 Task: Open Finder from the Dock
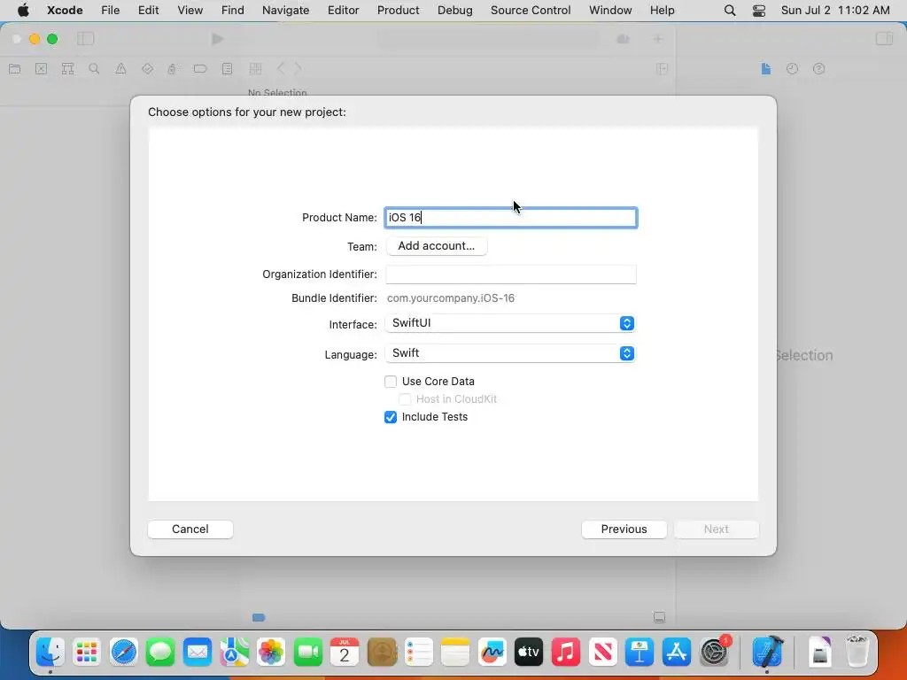(x=50, y=653)
